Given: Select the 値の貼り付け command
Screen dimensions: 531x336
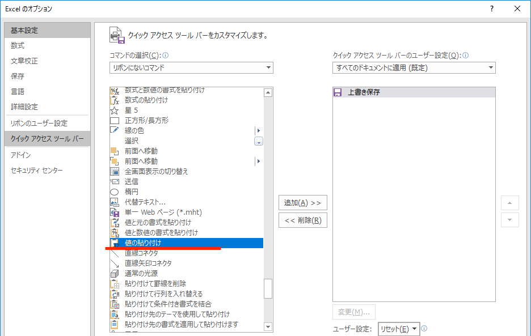Looking at the screenshot, I should click(x=187, y=243).
